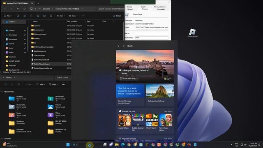Open Bandicam folder in upper Explorer sidebar
263x148 pixels.
pyautogui.click(x=12, y=57)
